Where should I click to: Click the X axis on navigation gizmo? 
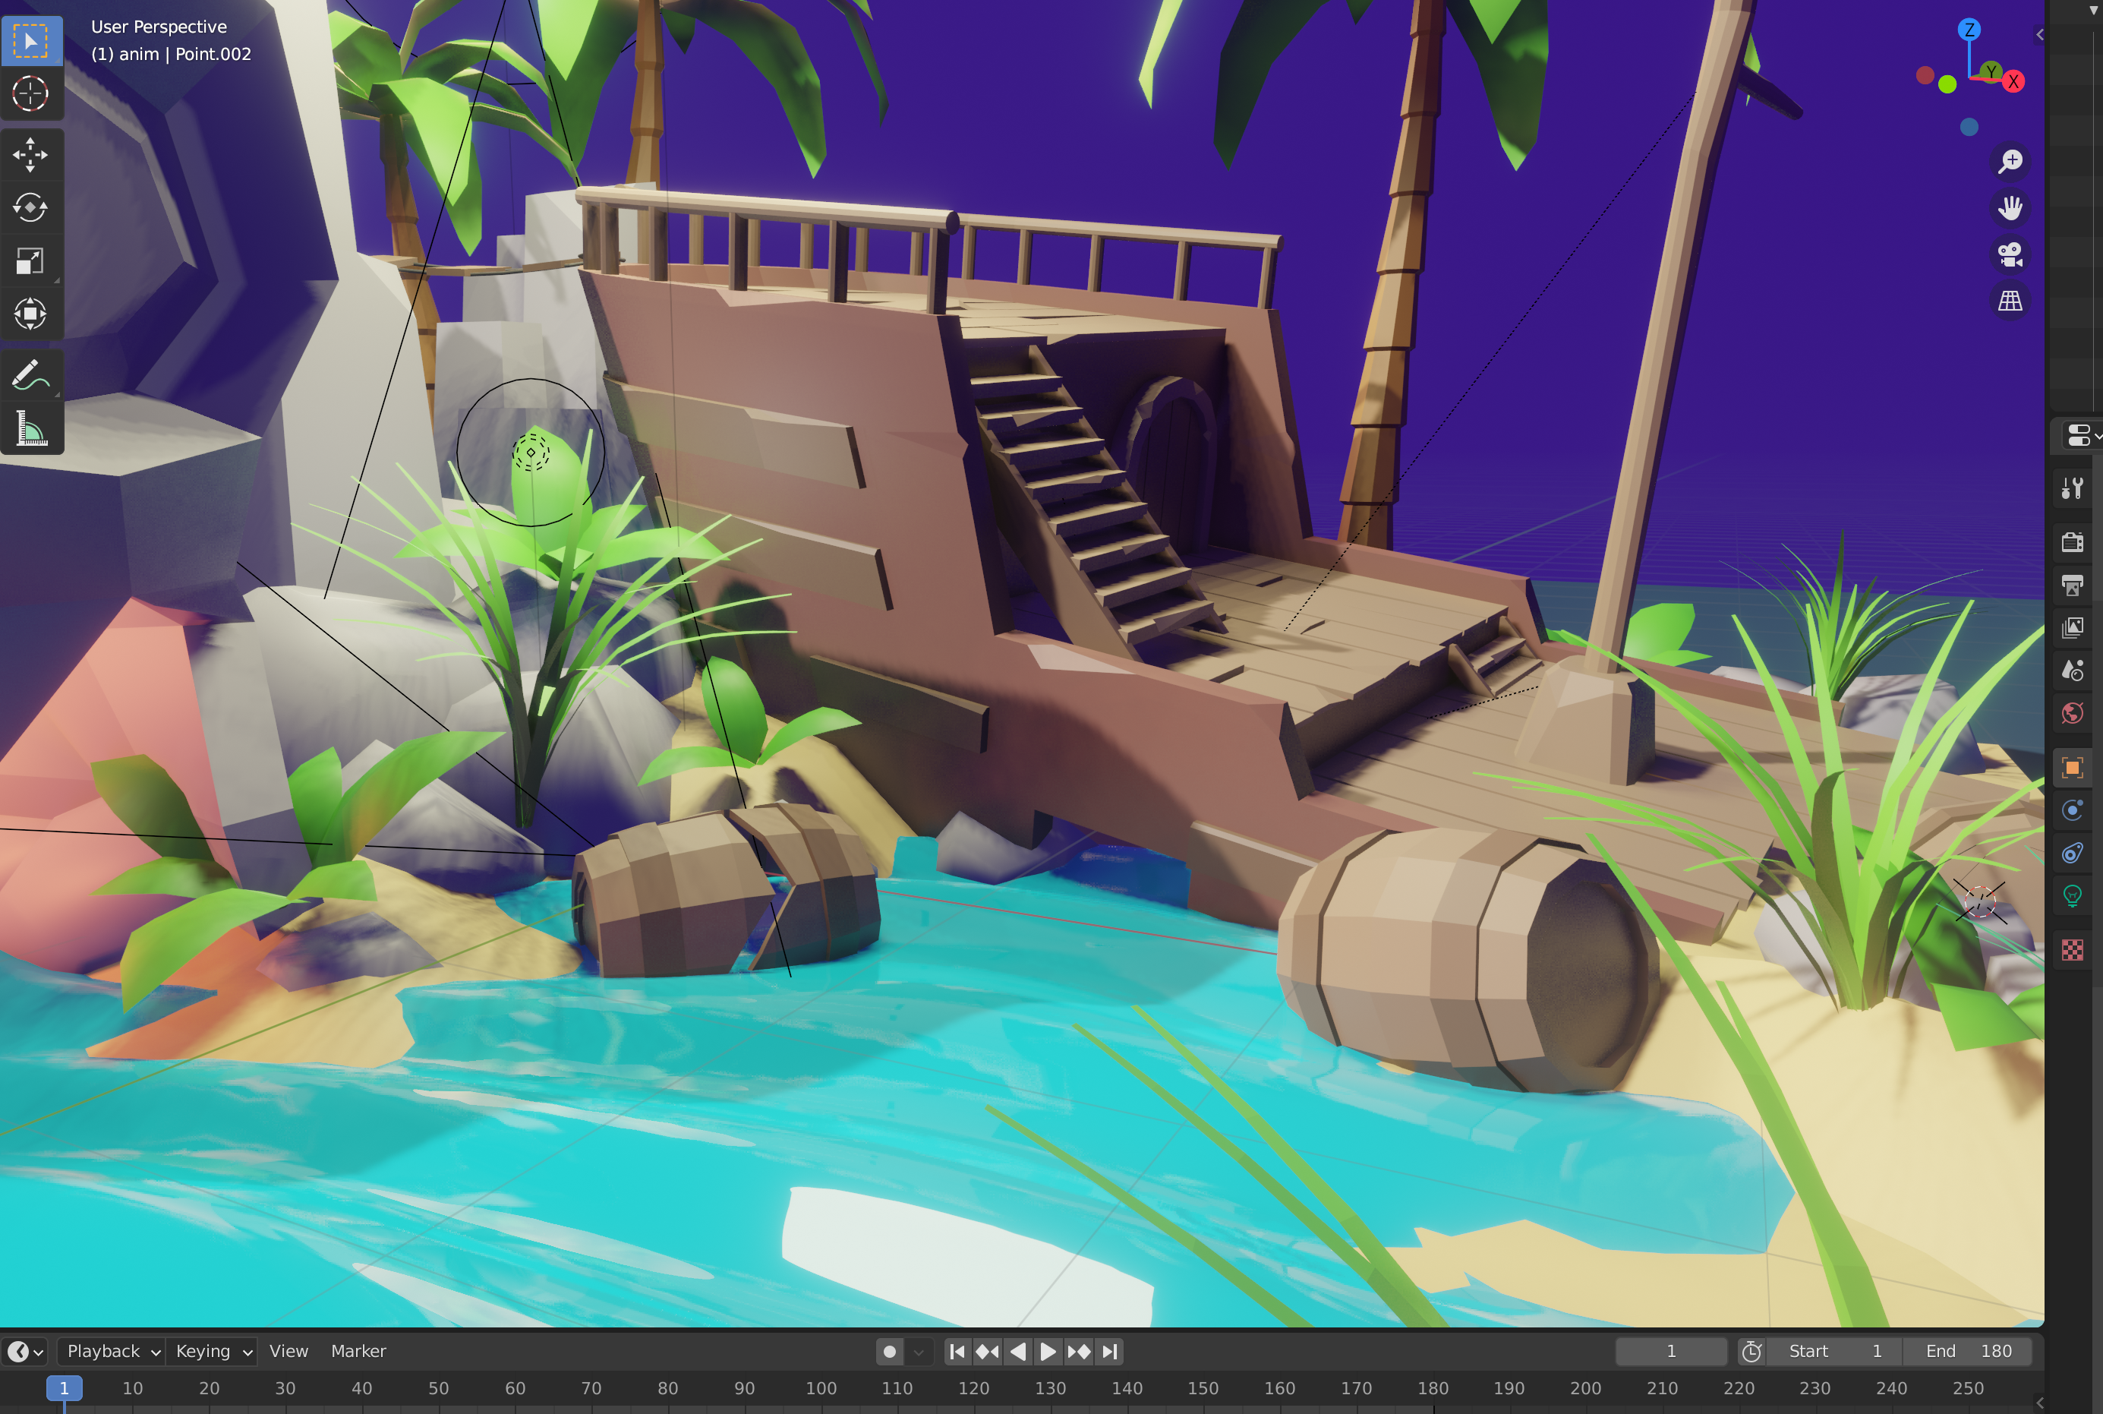(2013, 82)
